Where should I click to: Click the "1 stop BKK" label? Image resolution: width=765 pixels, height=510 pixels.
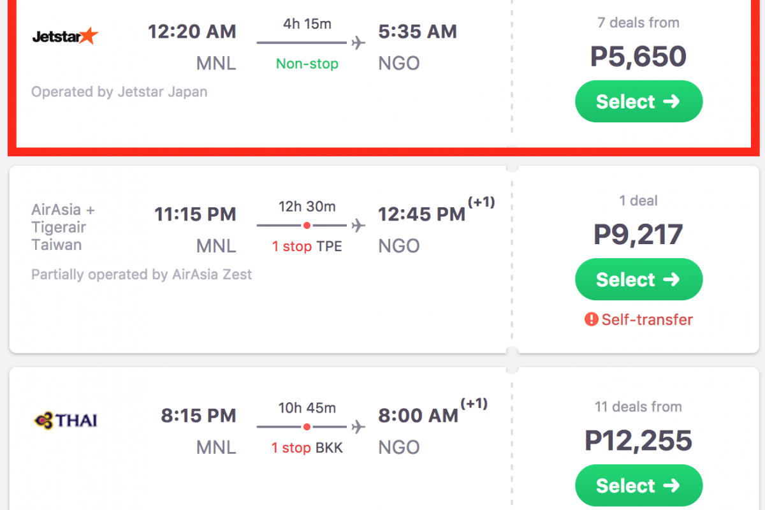coord(307,448)
